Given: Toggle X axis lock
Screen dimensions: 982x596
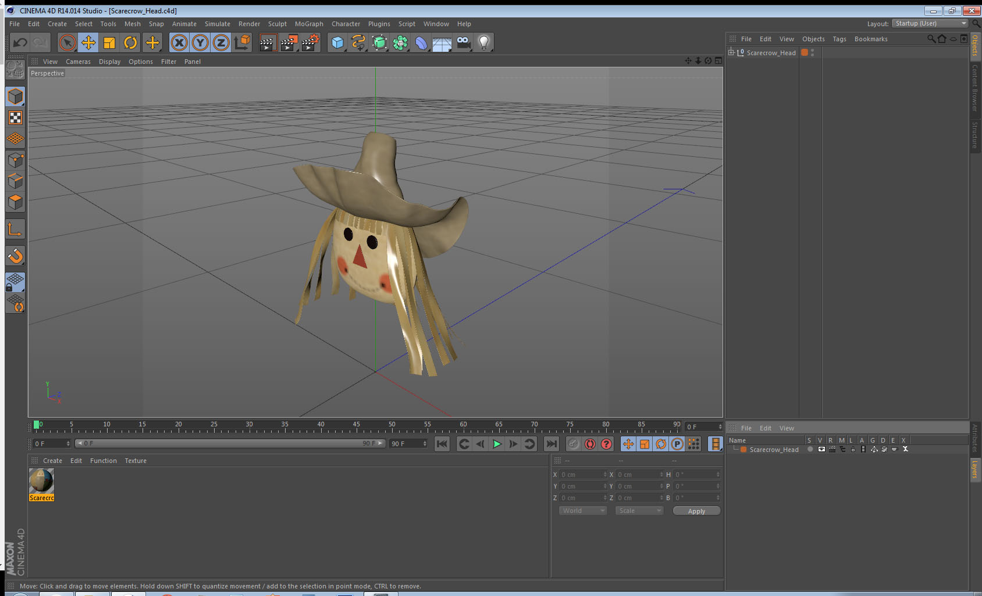Looking at the screenshot, I should [179, 42].
